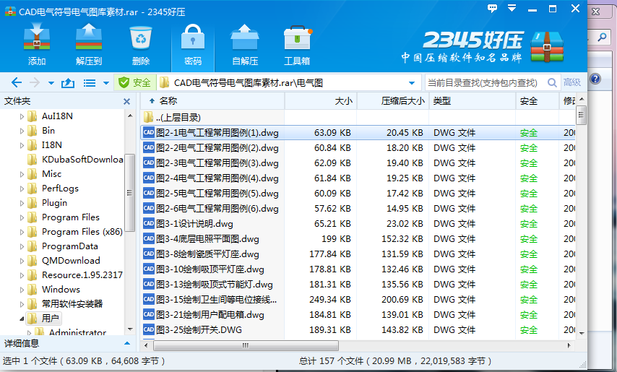Expand the Program Files tree node

tap(22, 217)
